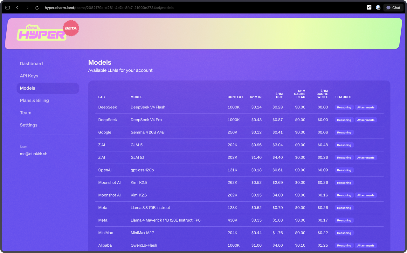This screenshot has height=253, width=407.
Task: Click the $/1M CACHE WRITE column header
Action: pos(322,94)
